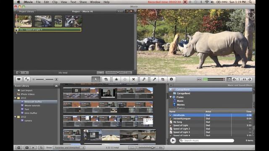Image resolution: width=269 pixels, height=151 pixels.
Task: Adjust the clip thumbnail size slider
Action: pos(45,79)
